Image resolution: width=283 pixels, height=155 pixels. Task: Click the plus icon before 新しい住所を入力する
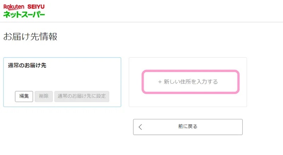[160, 82]
